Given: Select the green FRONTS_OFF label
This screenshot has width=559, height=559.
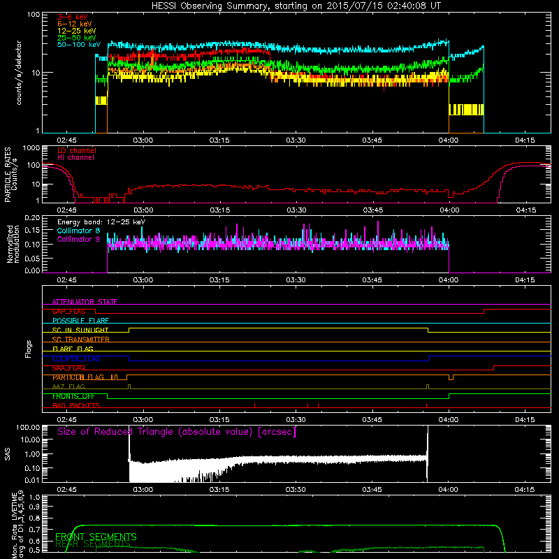Looking at the screenshot, I should 73,396.
